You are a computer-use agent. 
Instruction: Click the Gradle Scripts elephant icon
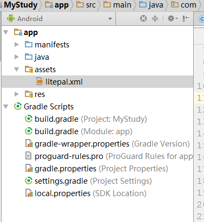coord(18,106)
